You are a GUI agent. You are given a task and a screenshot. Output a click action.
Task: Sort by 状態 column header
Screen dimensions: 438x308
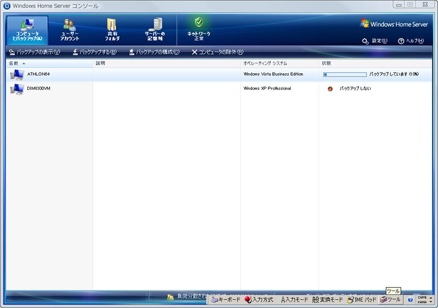376,63
